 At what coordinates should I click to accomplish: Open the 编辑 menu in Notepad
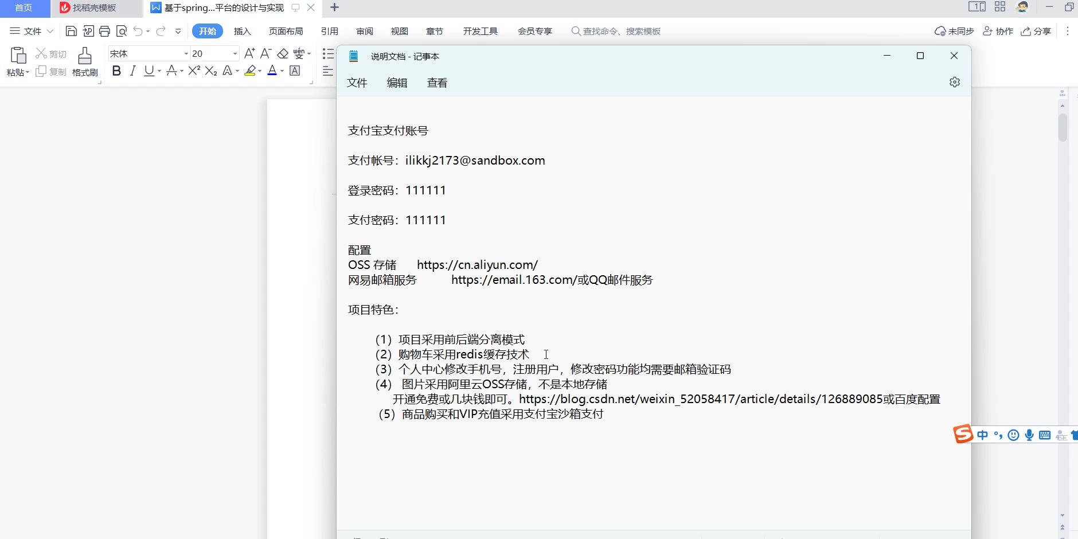pyautogui.click(x=397, y=83)
